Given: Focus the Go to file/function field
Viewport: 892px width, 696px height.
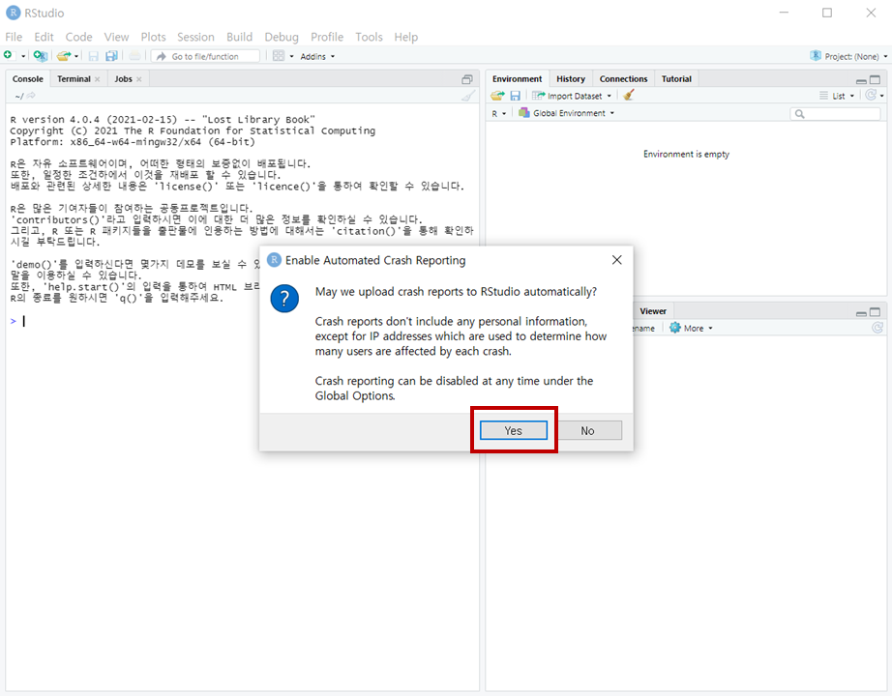Looking at the screenshot, I should (205, 56).
